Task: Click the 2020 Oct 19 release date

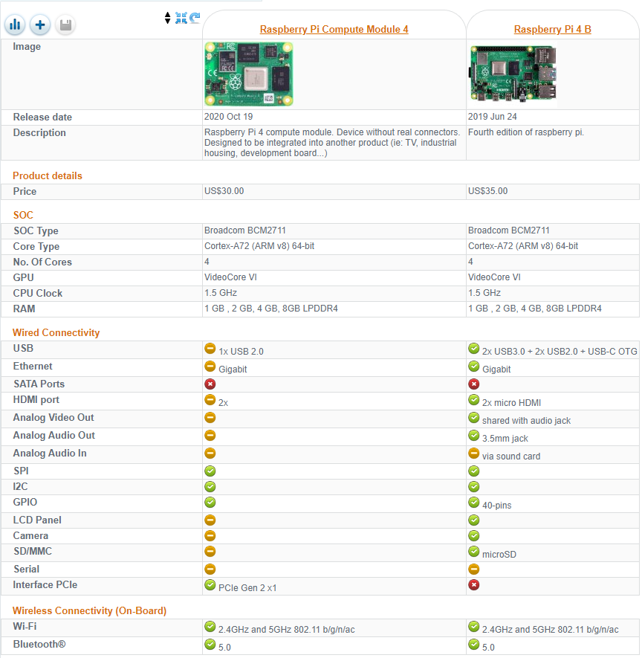Action: 229,117
